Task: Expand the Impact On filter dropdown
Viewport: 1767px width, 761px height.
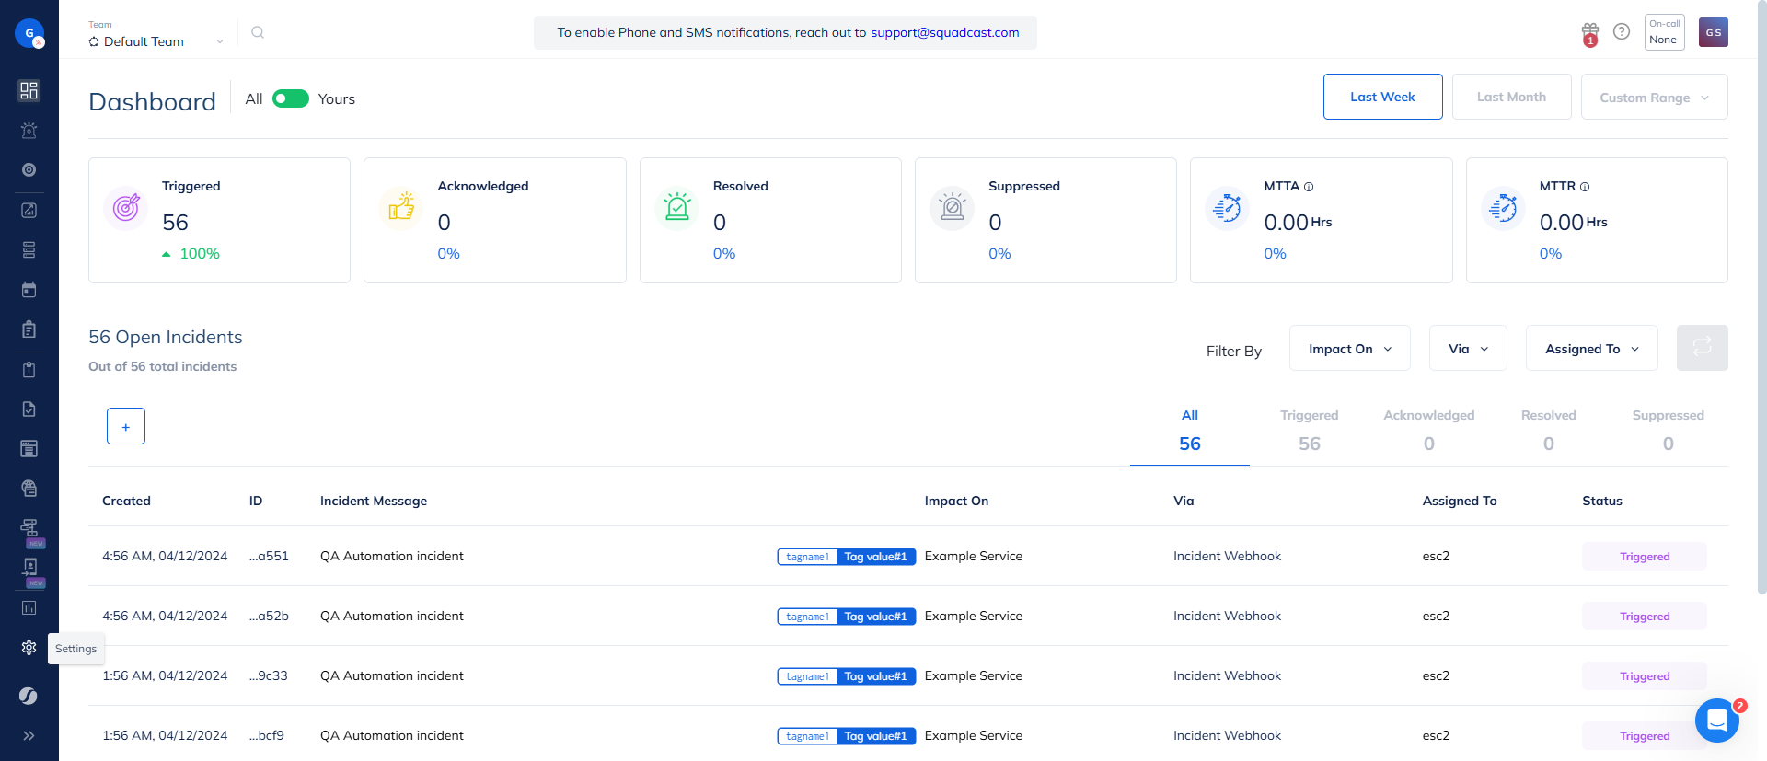Action: coord(1349,349)
